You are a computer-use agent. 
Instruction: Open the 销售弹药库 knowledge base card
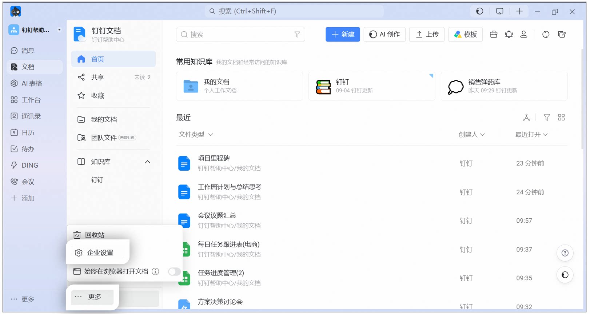(504, 86)
